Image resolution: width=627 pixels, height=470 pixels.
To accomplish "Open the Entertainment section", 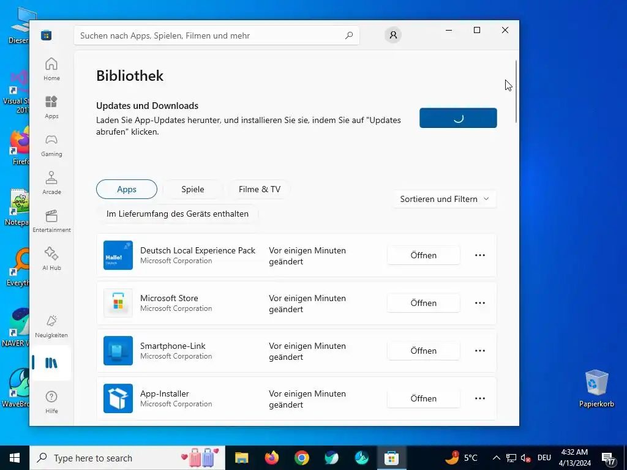I will pyautogui.click(x=51, y=221).
